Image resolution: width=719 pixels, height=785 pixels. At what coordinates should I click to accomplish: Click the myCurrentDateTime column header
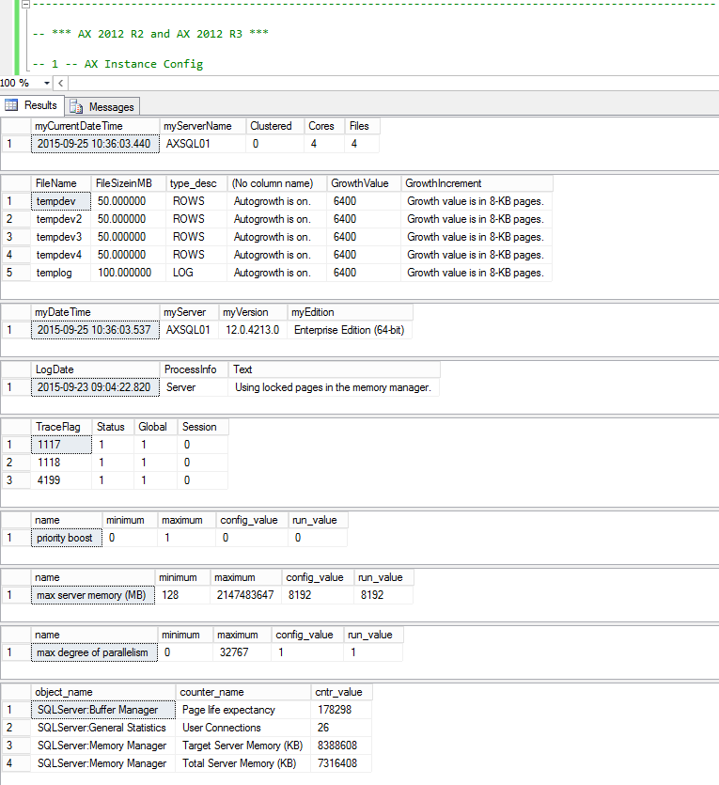pyautogui.click(x=94, y=126)
